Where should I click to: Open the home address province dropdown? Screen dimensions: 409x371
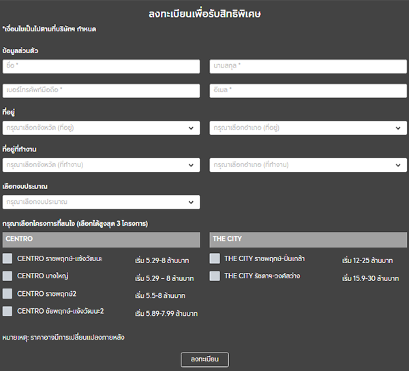click(x=101, y=128)
